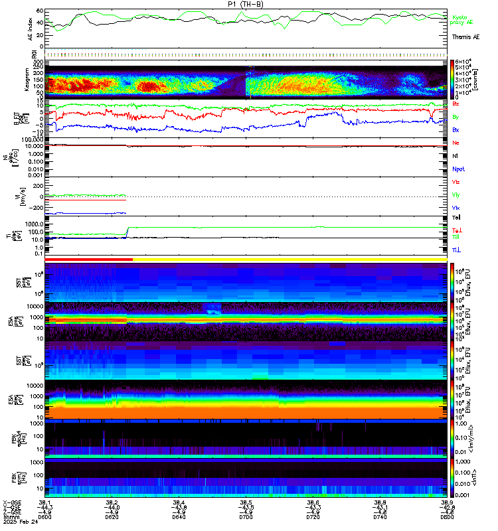Select the red "Viz" legend label

click(456, 182)
